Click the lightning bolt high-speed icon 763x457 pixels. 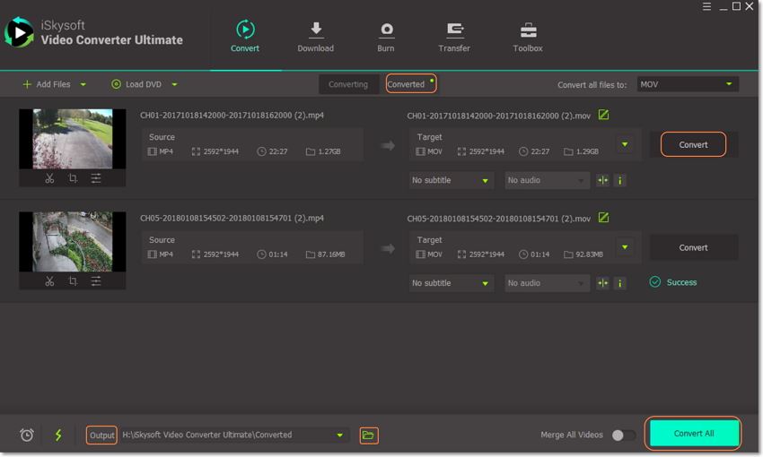pyautogui.click(x=58, y=435)
